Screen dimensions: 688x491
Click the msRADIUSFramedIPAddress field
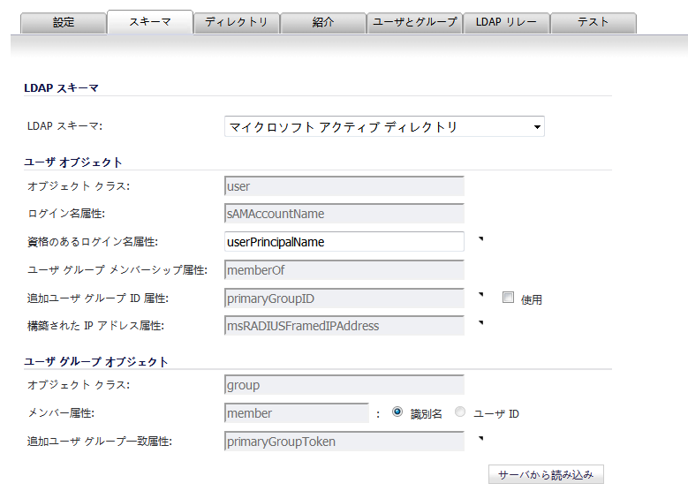344,326
